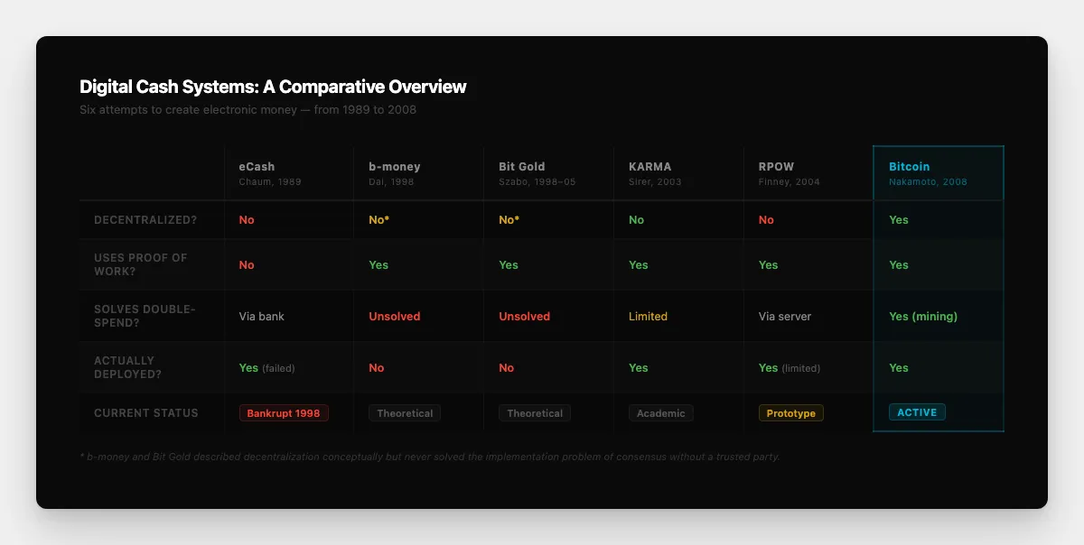The width and height of the screenshot is (1084, 545).
Task: Click eCash's "No" in the Decentralized row
Action: (247, 220)
